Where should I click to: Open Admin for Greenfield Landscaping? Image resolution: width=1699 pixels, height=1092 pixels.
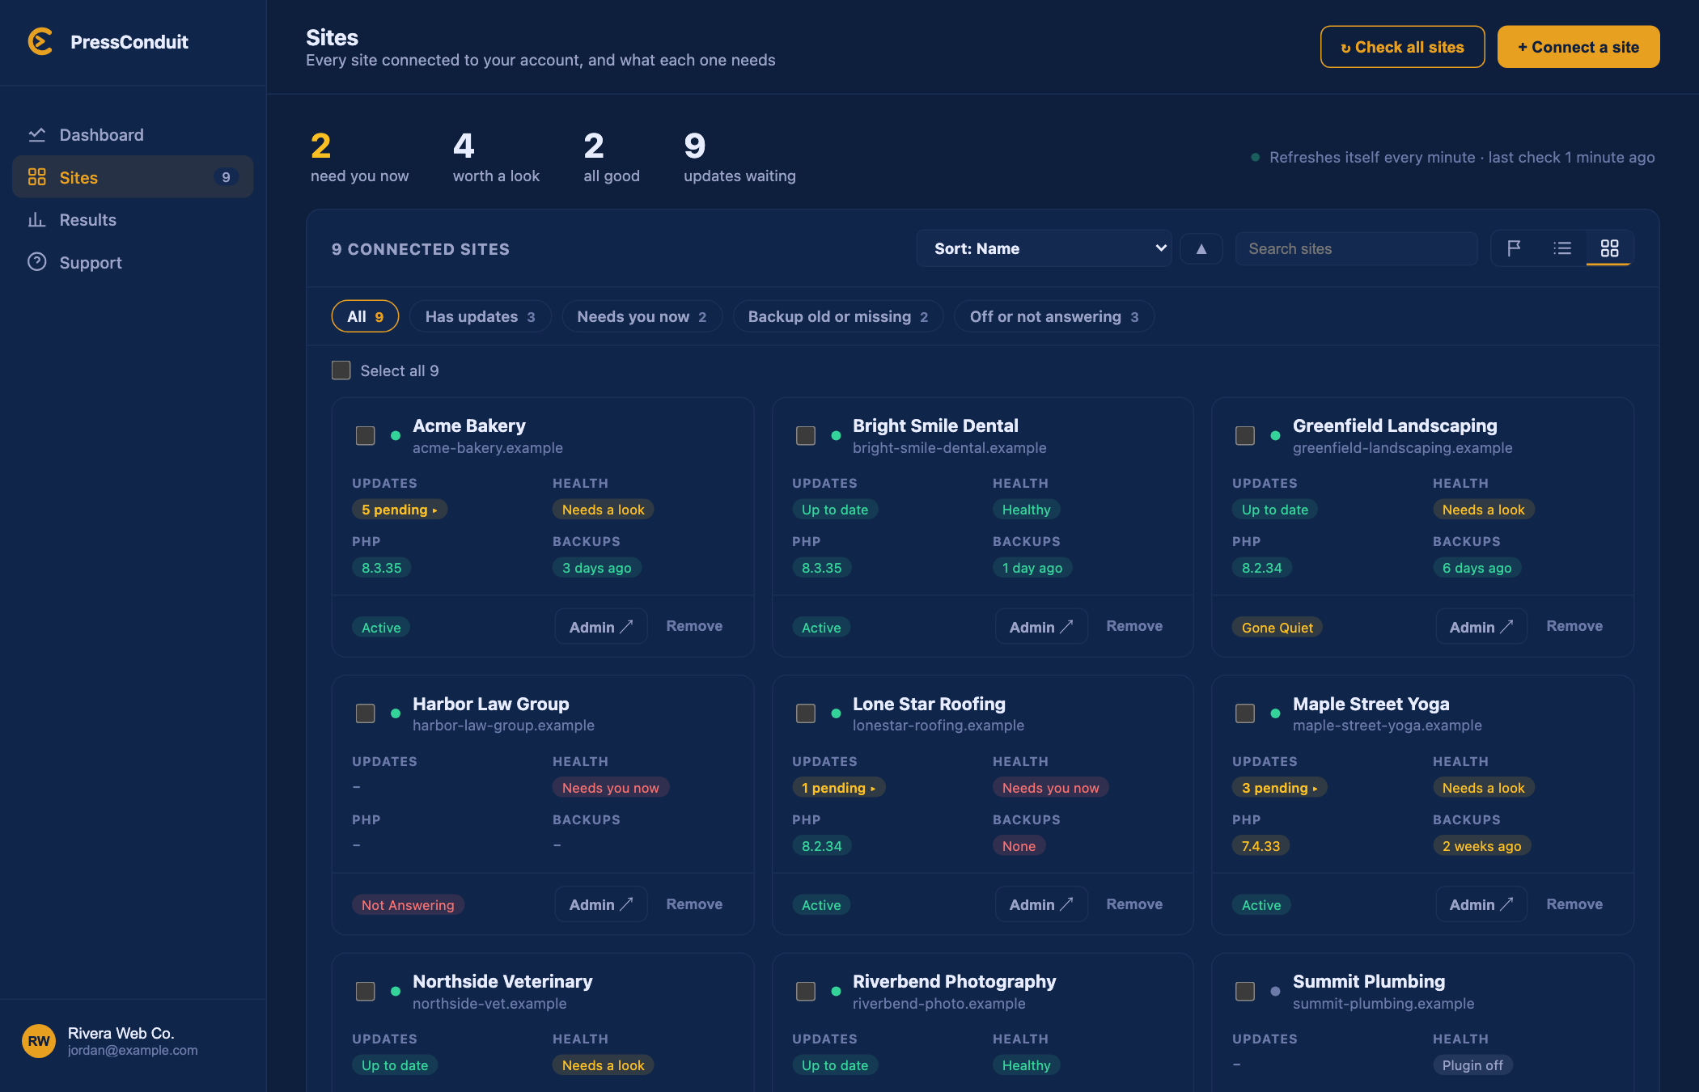click(x=1481, y=627)
